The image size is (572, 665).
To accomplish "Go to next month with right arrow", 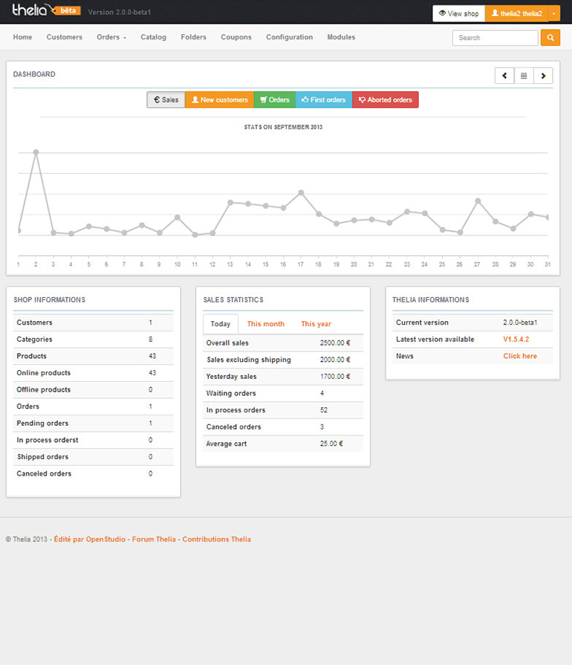I will (x=543, y=76).
